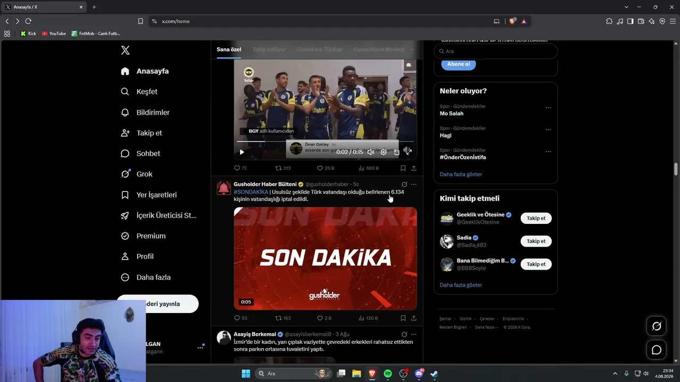The height and width of the screenshot is (382, 680).
Task: Click the X logo in sidebar
Action: click(125, 50)
